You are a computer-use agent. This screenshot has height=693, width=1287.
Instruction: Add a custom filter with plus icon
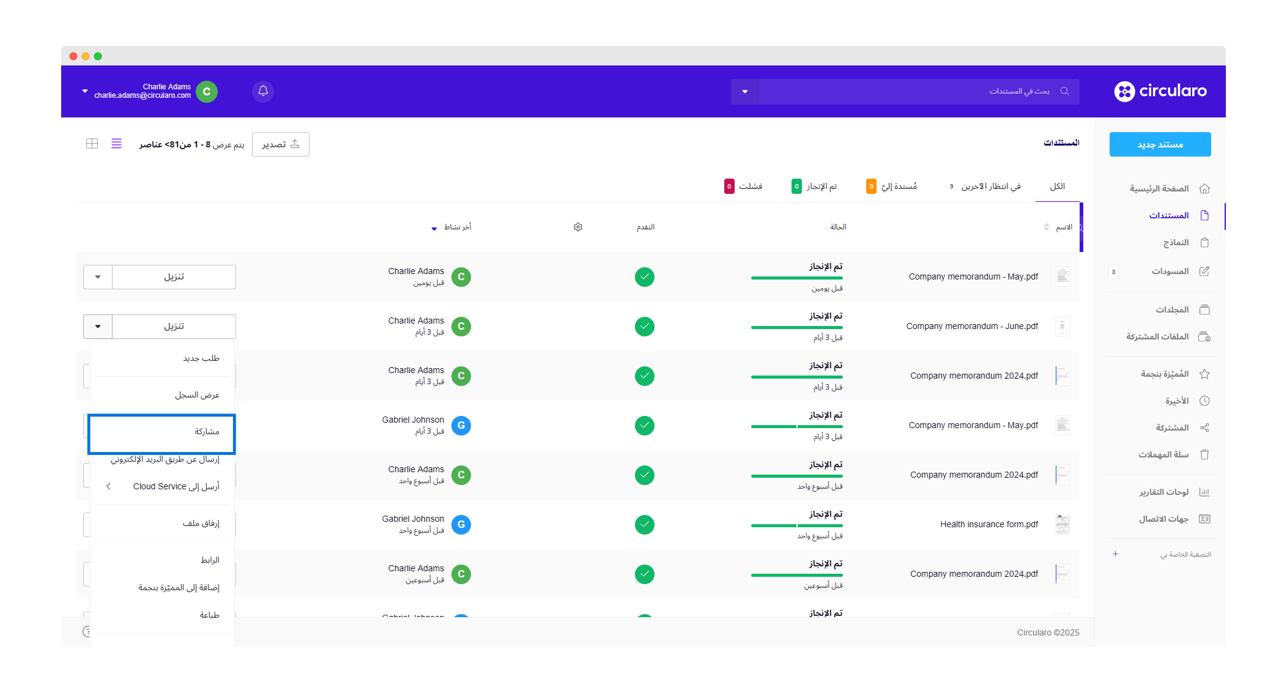[x=1115, y=554]
